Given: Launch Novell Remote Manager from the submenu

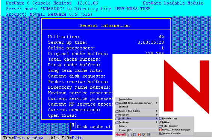Looking at the screenshot, I should [176, 130].
